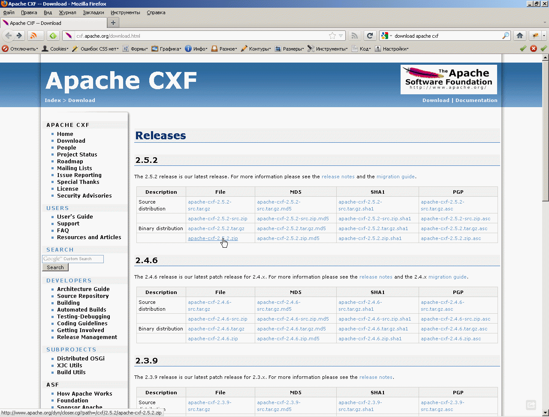
Task: Click the Search button in the sidebar
Action: coord(55,267)
